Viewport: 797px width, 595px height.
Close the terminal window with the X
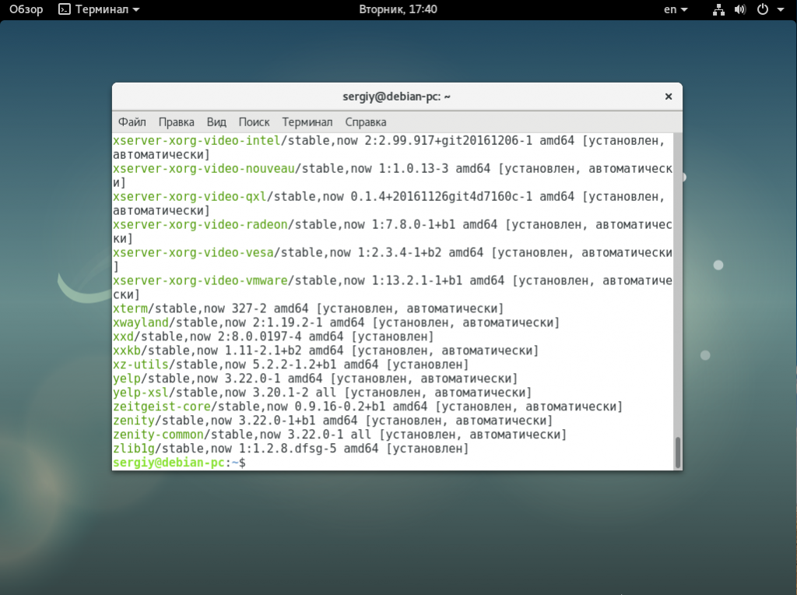[668, 97]
